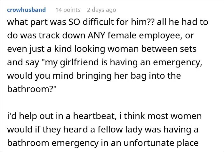Click the phrase difficult for him
This screenshot has height=152, width=224.
tap(115, 22)
